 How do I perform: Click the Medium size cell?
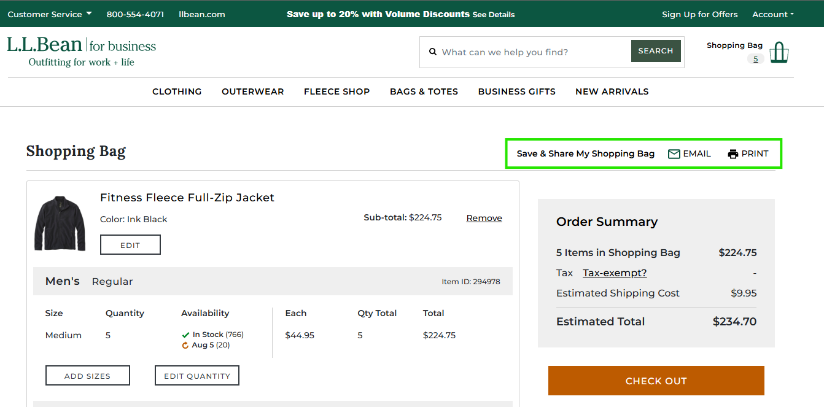[63, 335]
